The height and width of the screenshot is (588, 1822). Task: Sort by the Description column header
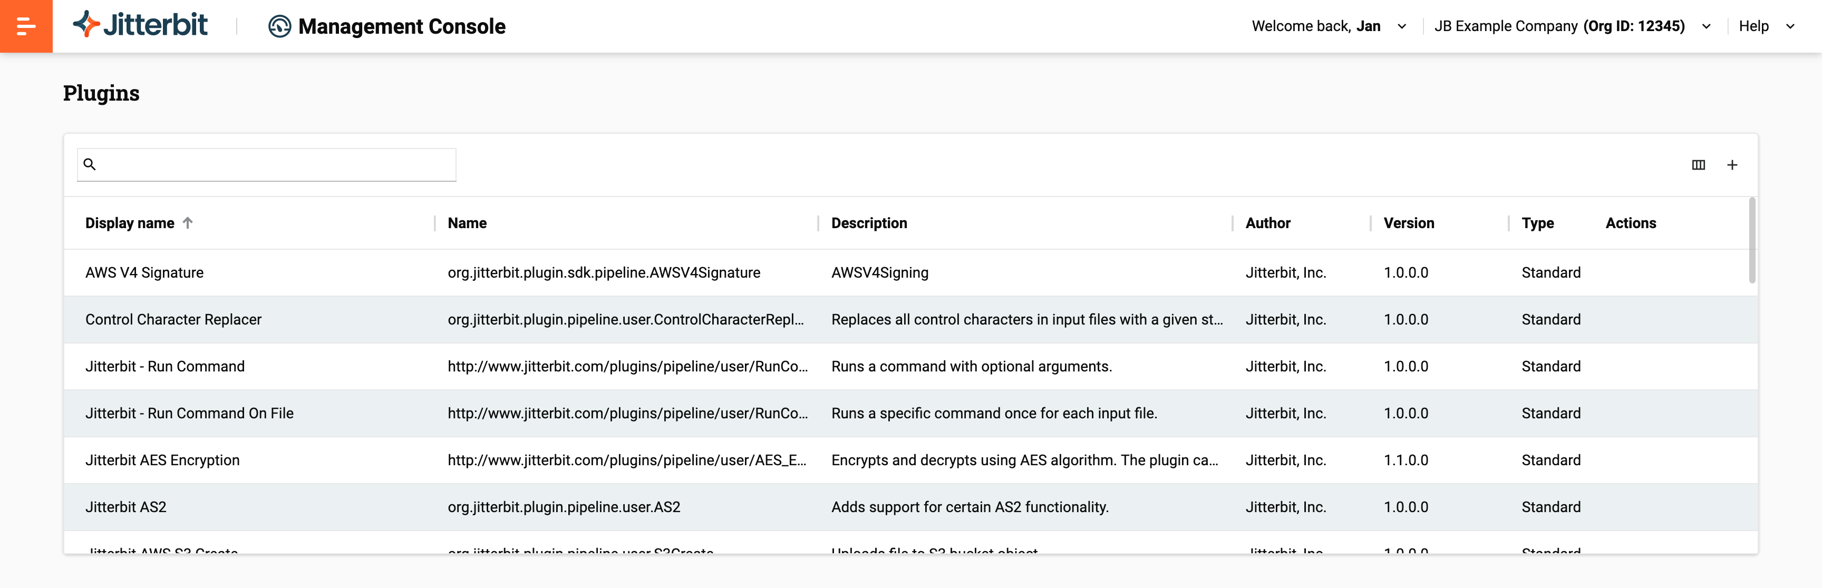click(x=869, y=223)
